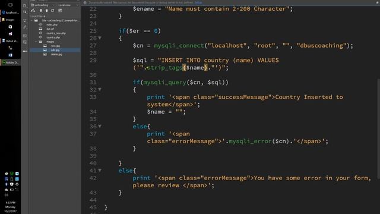Click the Local Files column header
The height and width of the screenshot is (214, 380).
[37, 16]
